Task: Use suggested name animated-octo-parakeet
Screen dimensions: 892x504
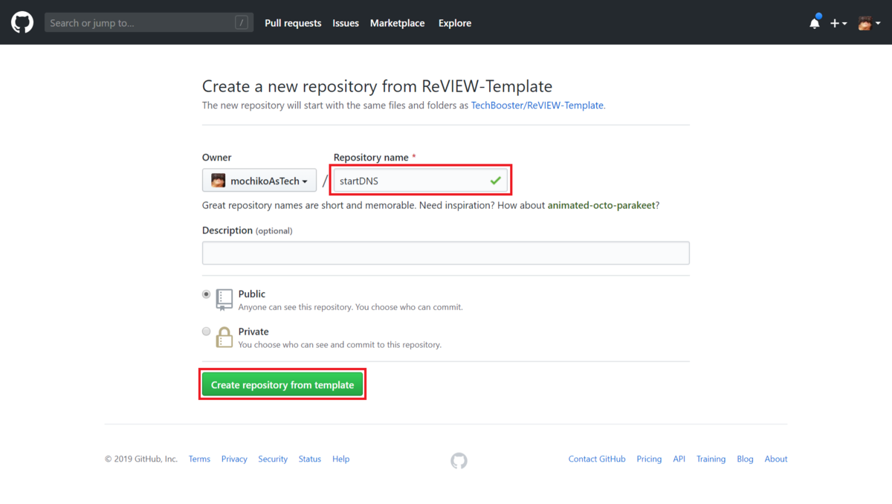Action: coord(601,205)
